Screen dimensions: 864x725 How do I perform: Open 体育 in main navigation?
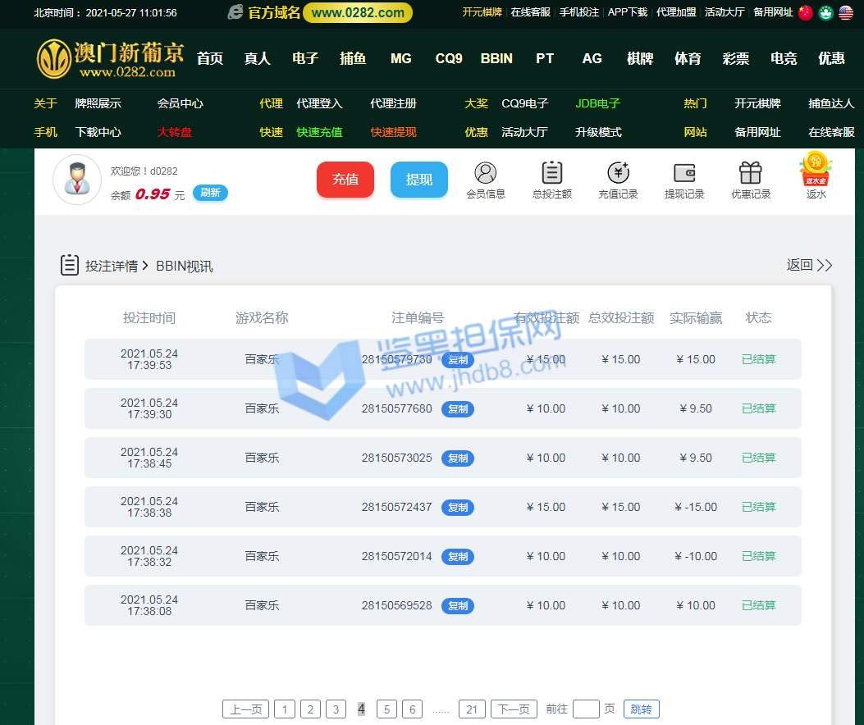688,58
